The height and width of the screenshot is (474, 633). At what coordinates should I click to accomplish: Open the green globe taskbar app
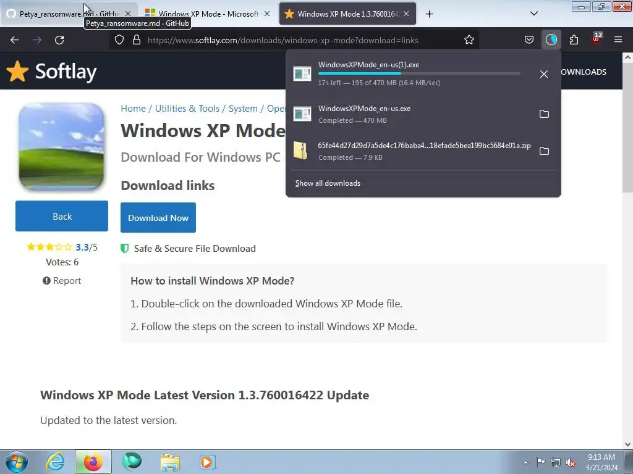point(132,462)
